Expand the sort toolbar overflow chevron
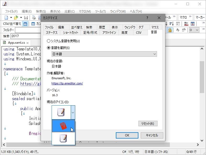 (203, 23)
